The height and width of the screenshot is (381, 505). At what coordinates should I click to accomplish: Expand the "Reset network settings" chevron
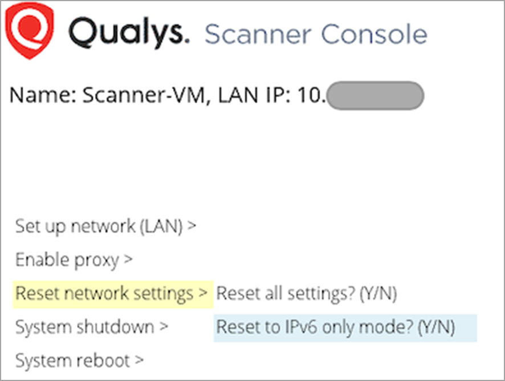[x=202, y=294]
